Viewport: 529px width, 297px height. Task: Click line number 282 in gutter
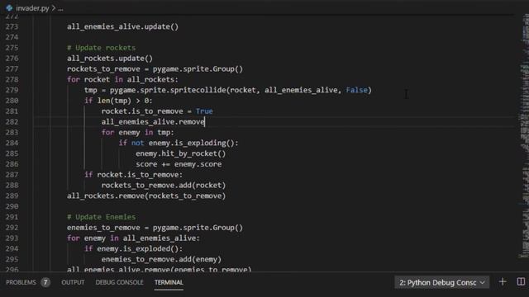[12, 122]
